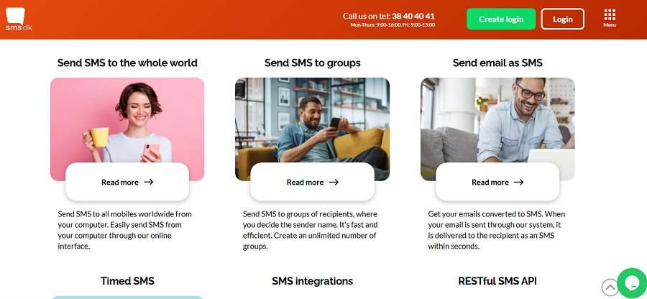Click the RESTful SMS API heading
The image size is (647, 299).
coord(497,281)
